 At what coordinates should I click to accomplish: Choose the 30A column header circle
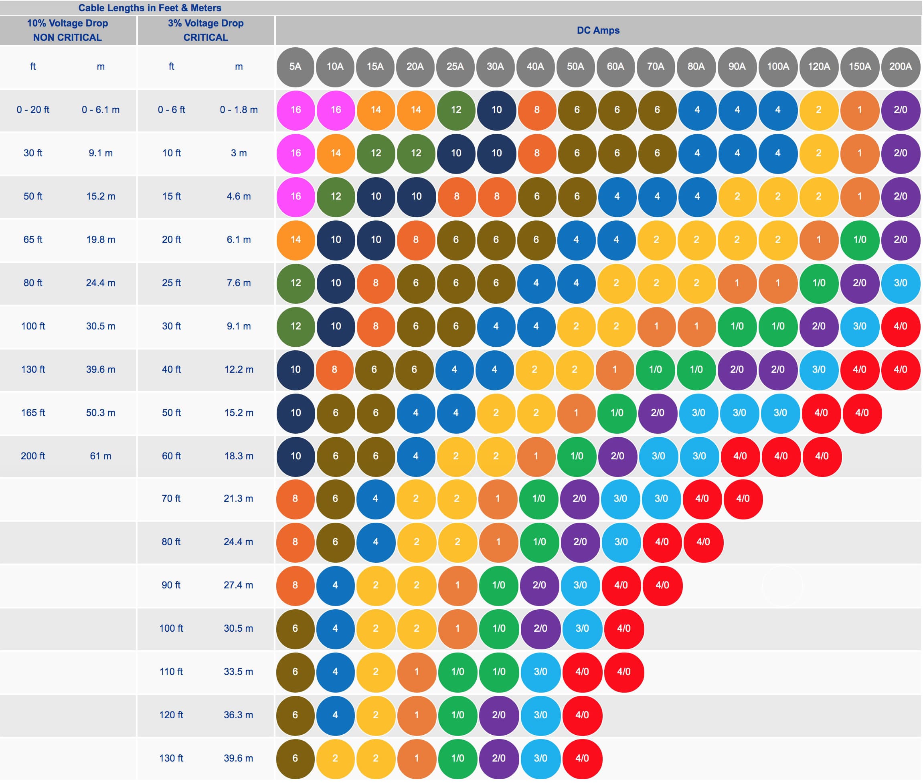tap(496, 67)
